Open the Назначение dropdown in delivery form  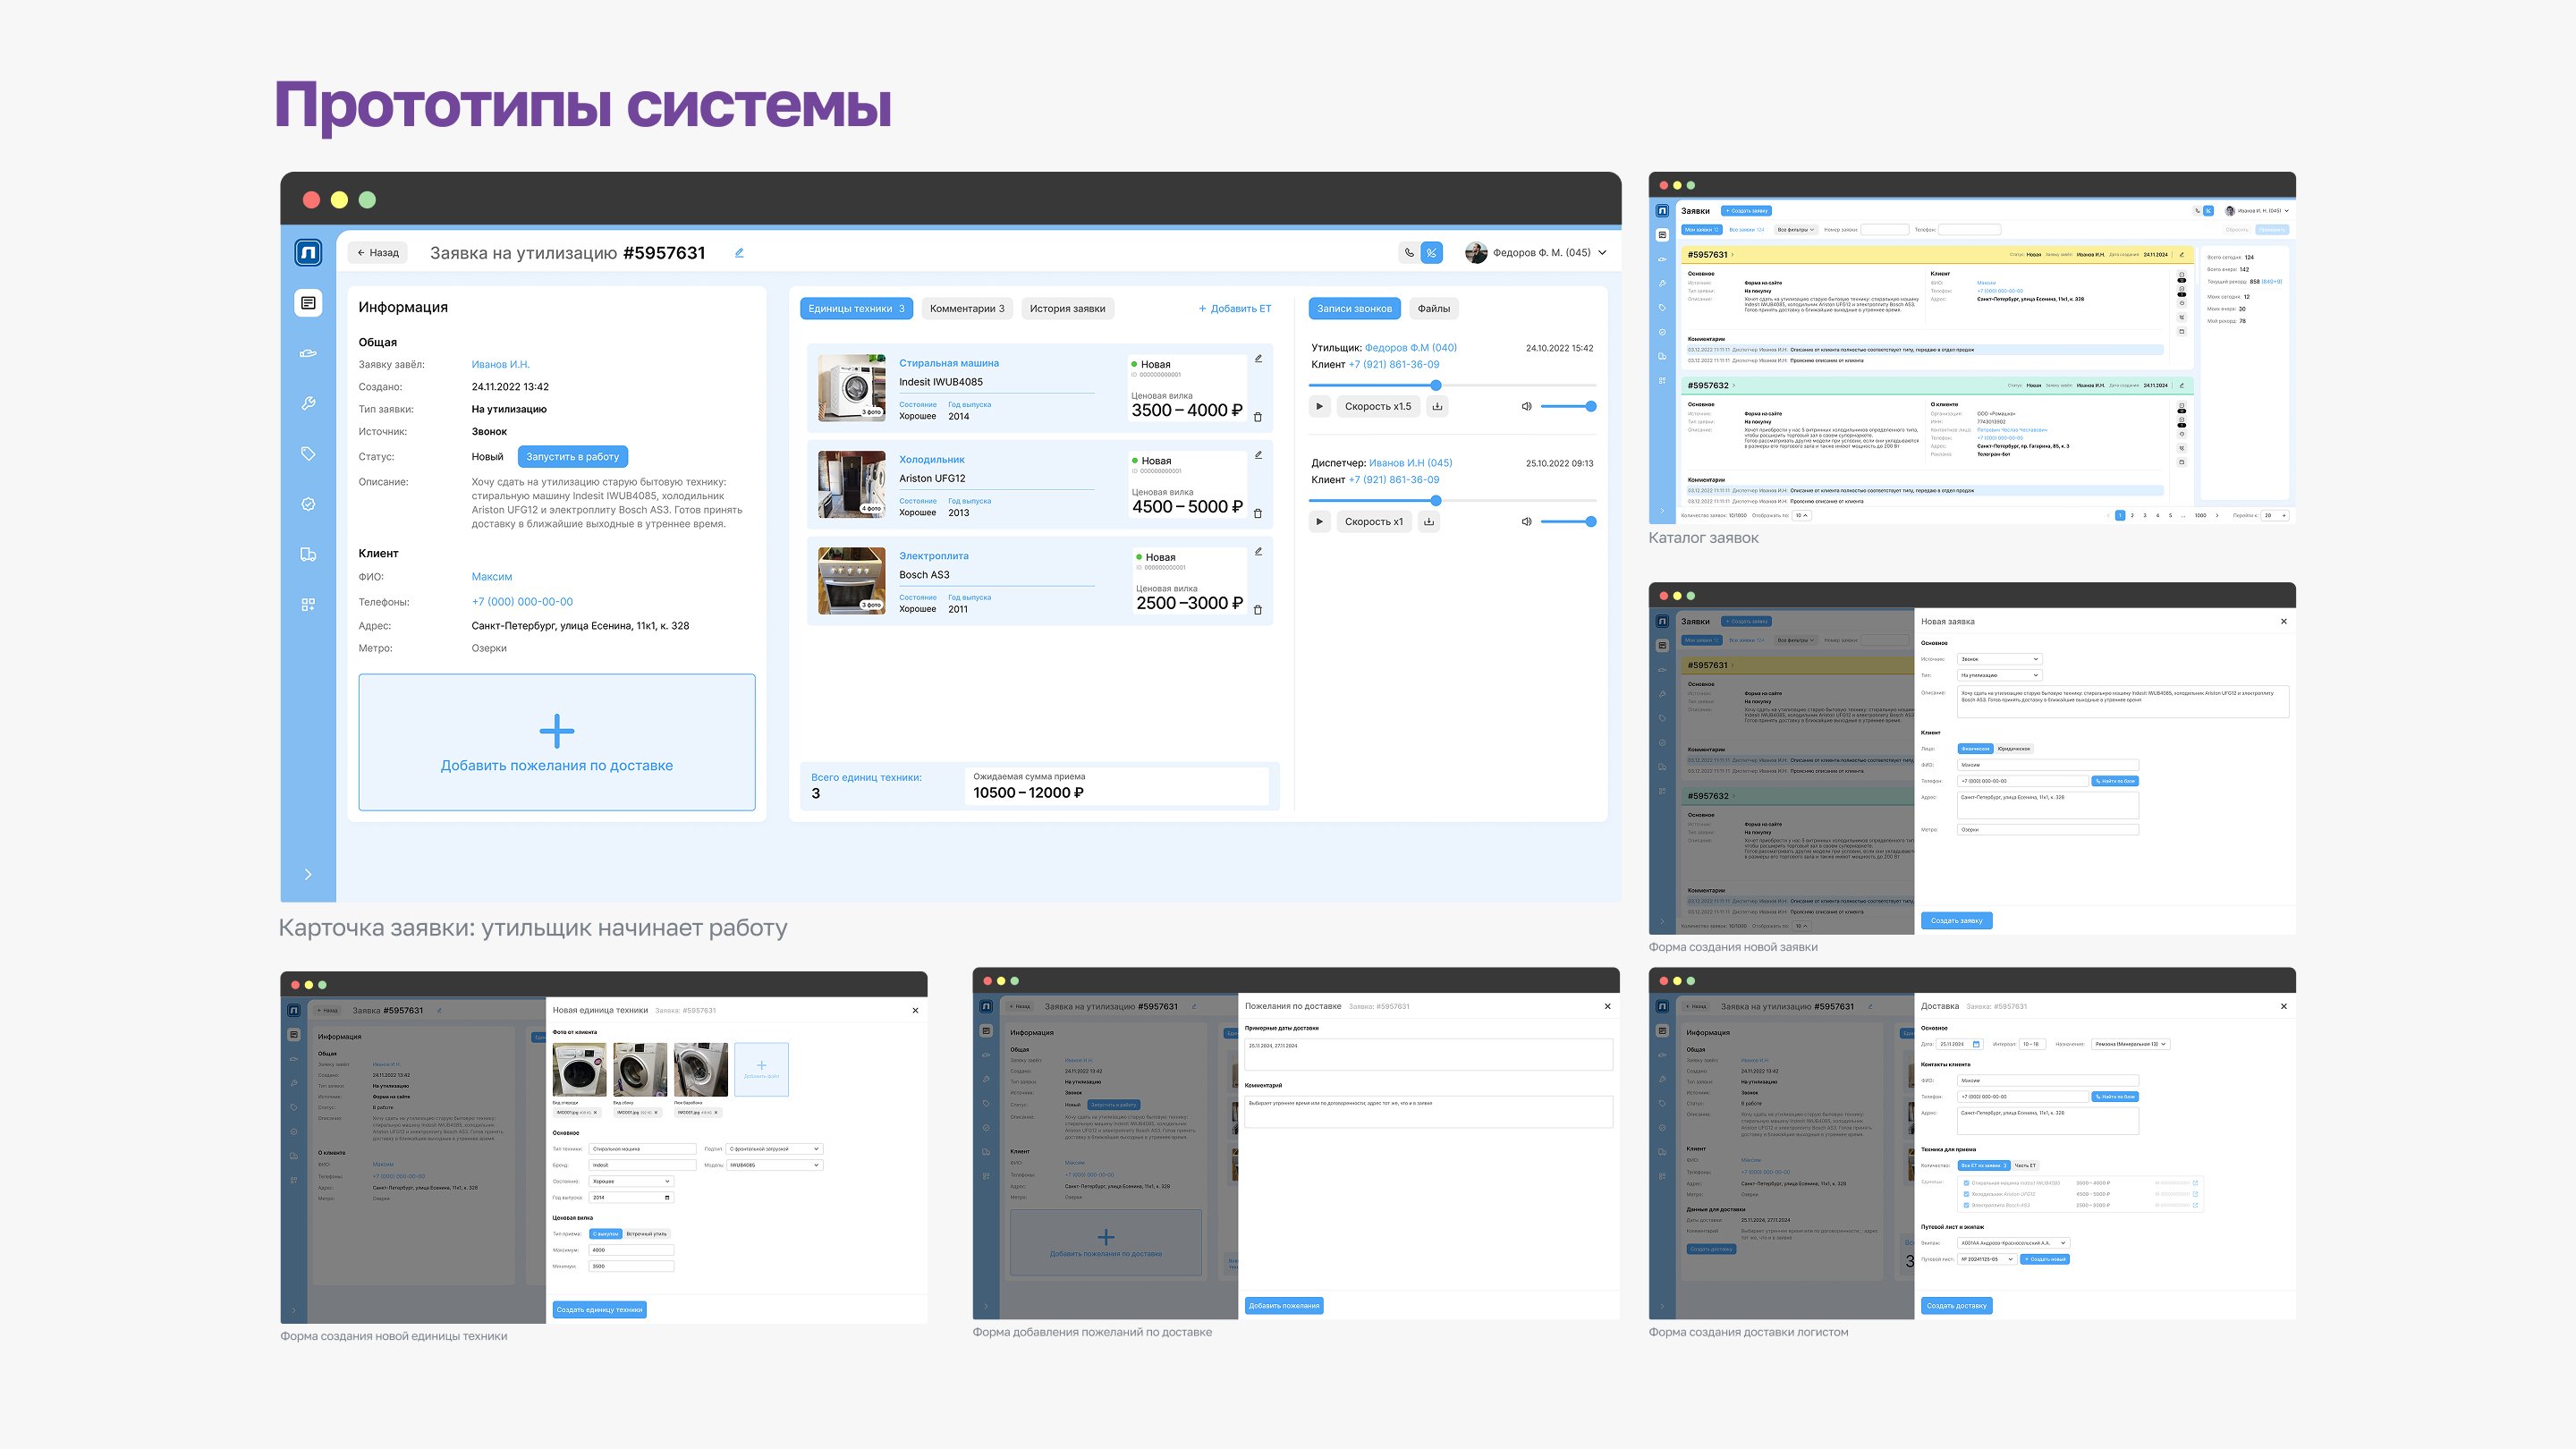2130,1044
